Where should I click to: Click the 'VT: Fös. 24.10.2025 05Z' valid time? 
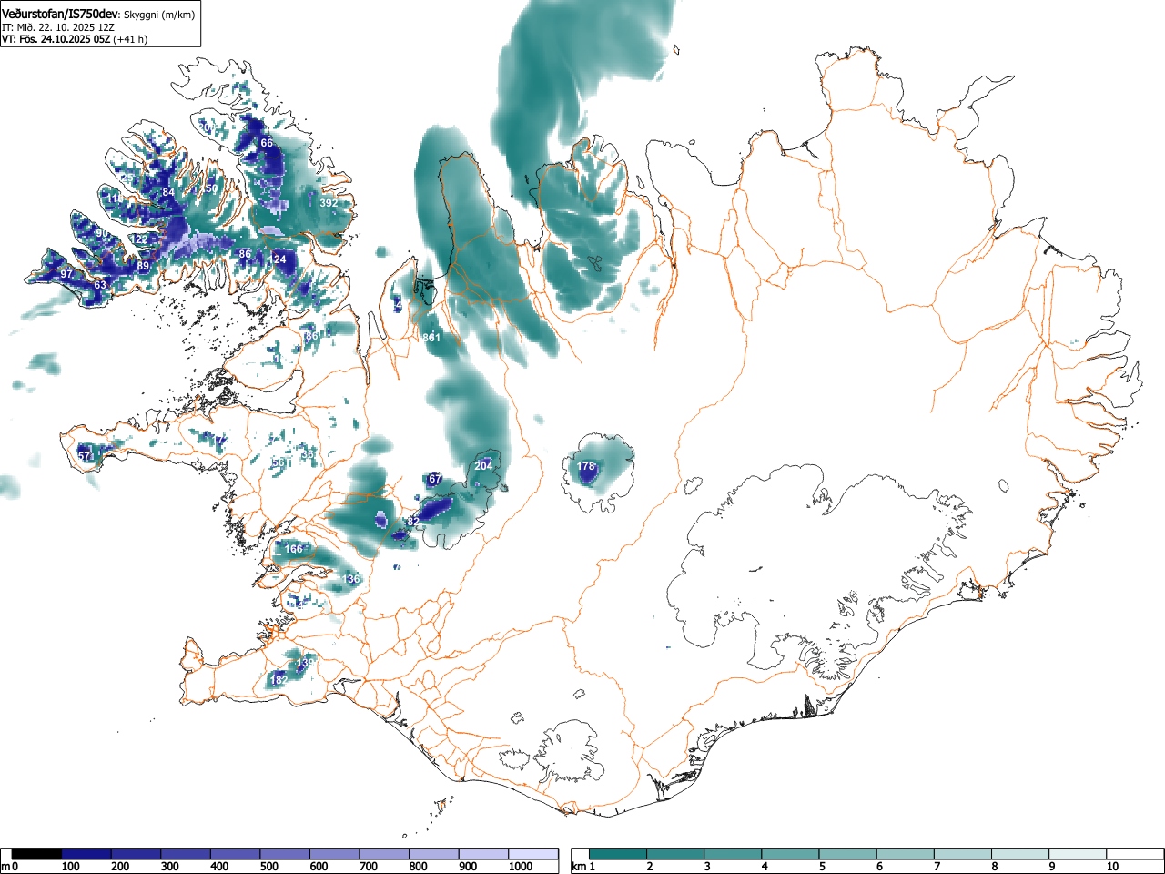click(56, 39)
